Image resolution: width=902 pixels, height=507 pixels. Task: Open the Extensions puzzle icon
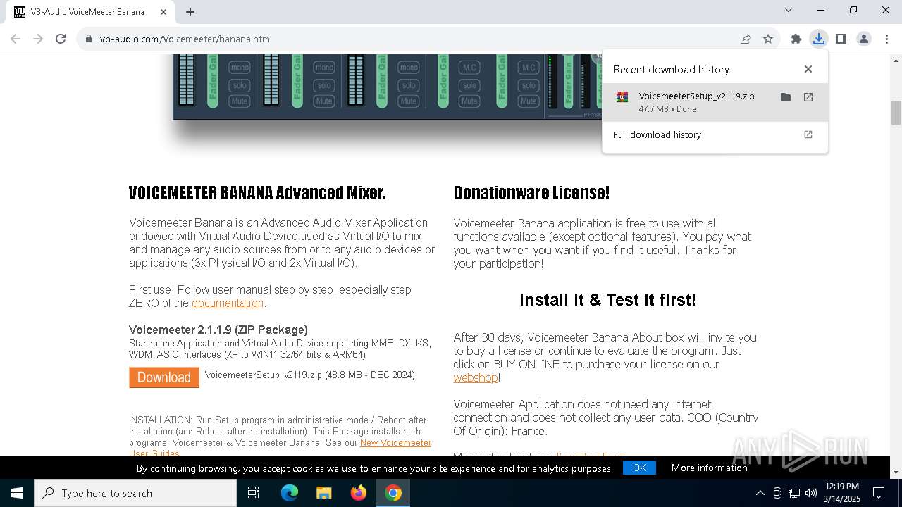click(x=796, y=39)
